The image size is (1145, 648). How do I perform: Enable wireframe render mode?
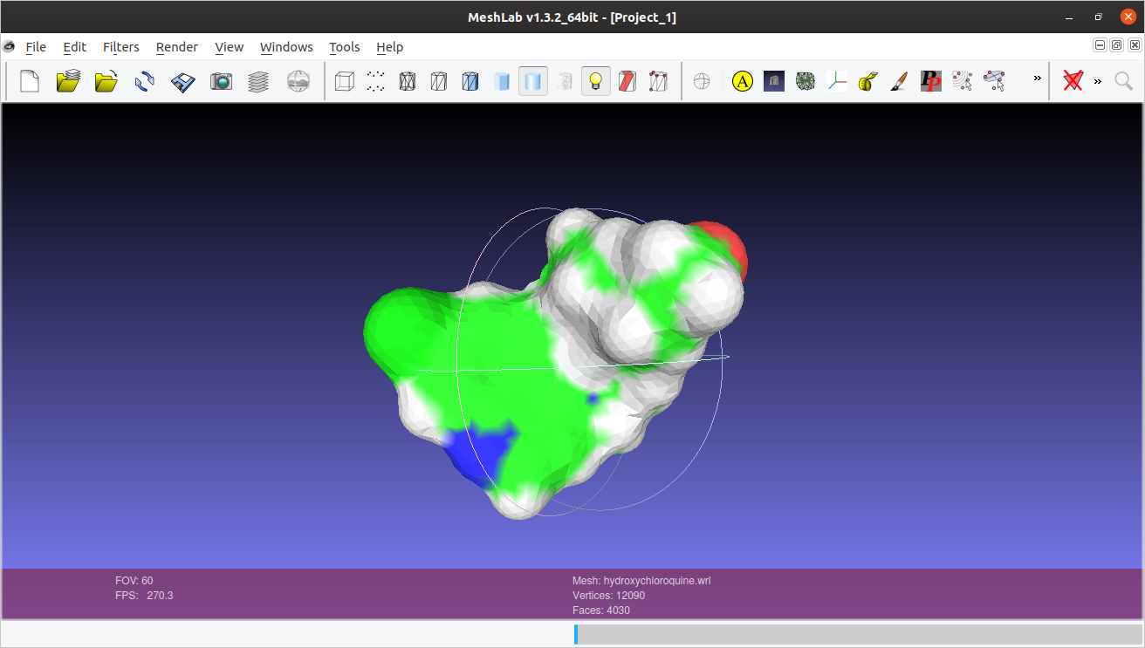(408, 81)
